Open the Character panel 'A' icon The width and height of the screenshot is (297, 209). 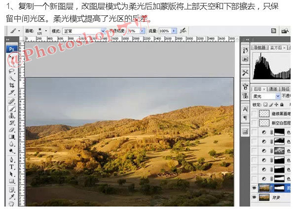click(x=245, y=109)
